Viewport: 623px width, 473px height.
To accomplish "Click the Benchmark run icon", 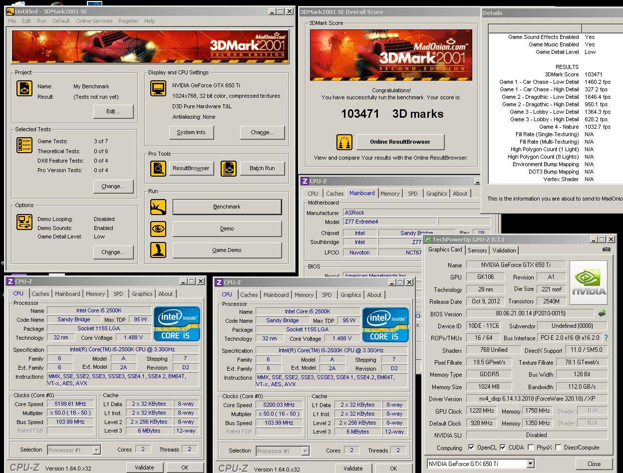I will coord(158,207).
